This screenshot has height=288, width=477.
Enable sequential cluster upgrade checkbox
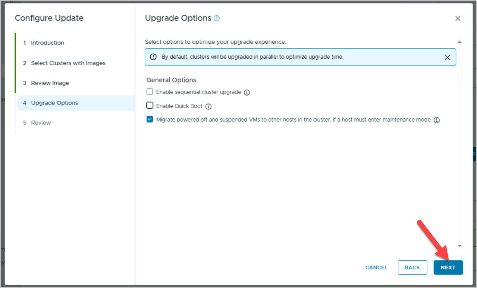point(150,92)
